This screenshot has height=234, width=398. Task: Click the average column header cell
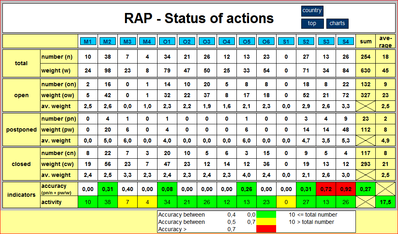tap(385, 41)
